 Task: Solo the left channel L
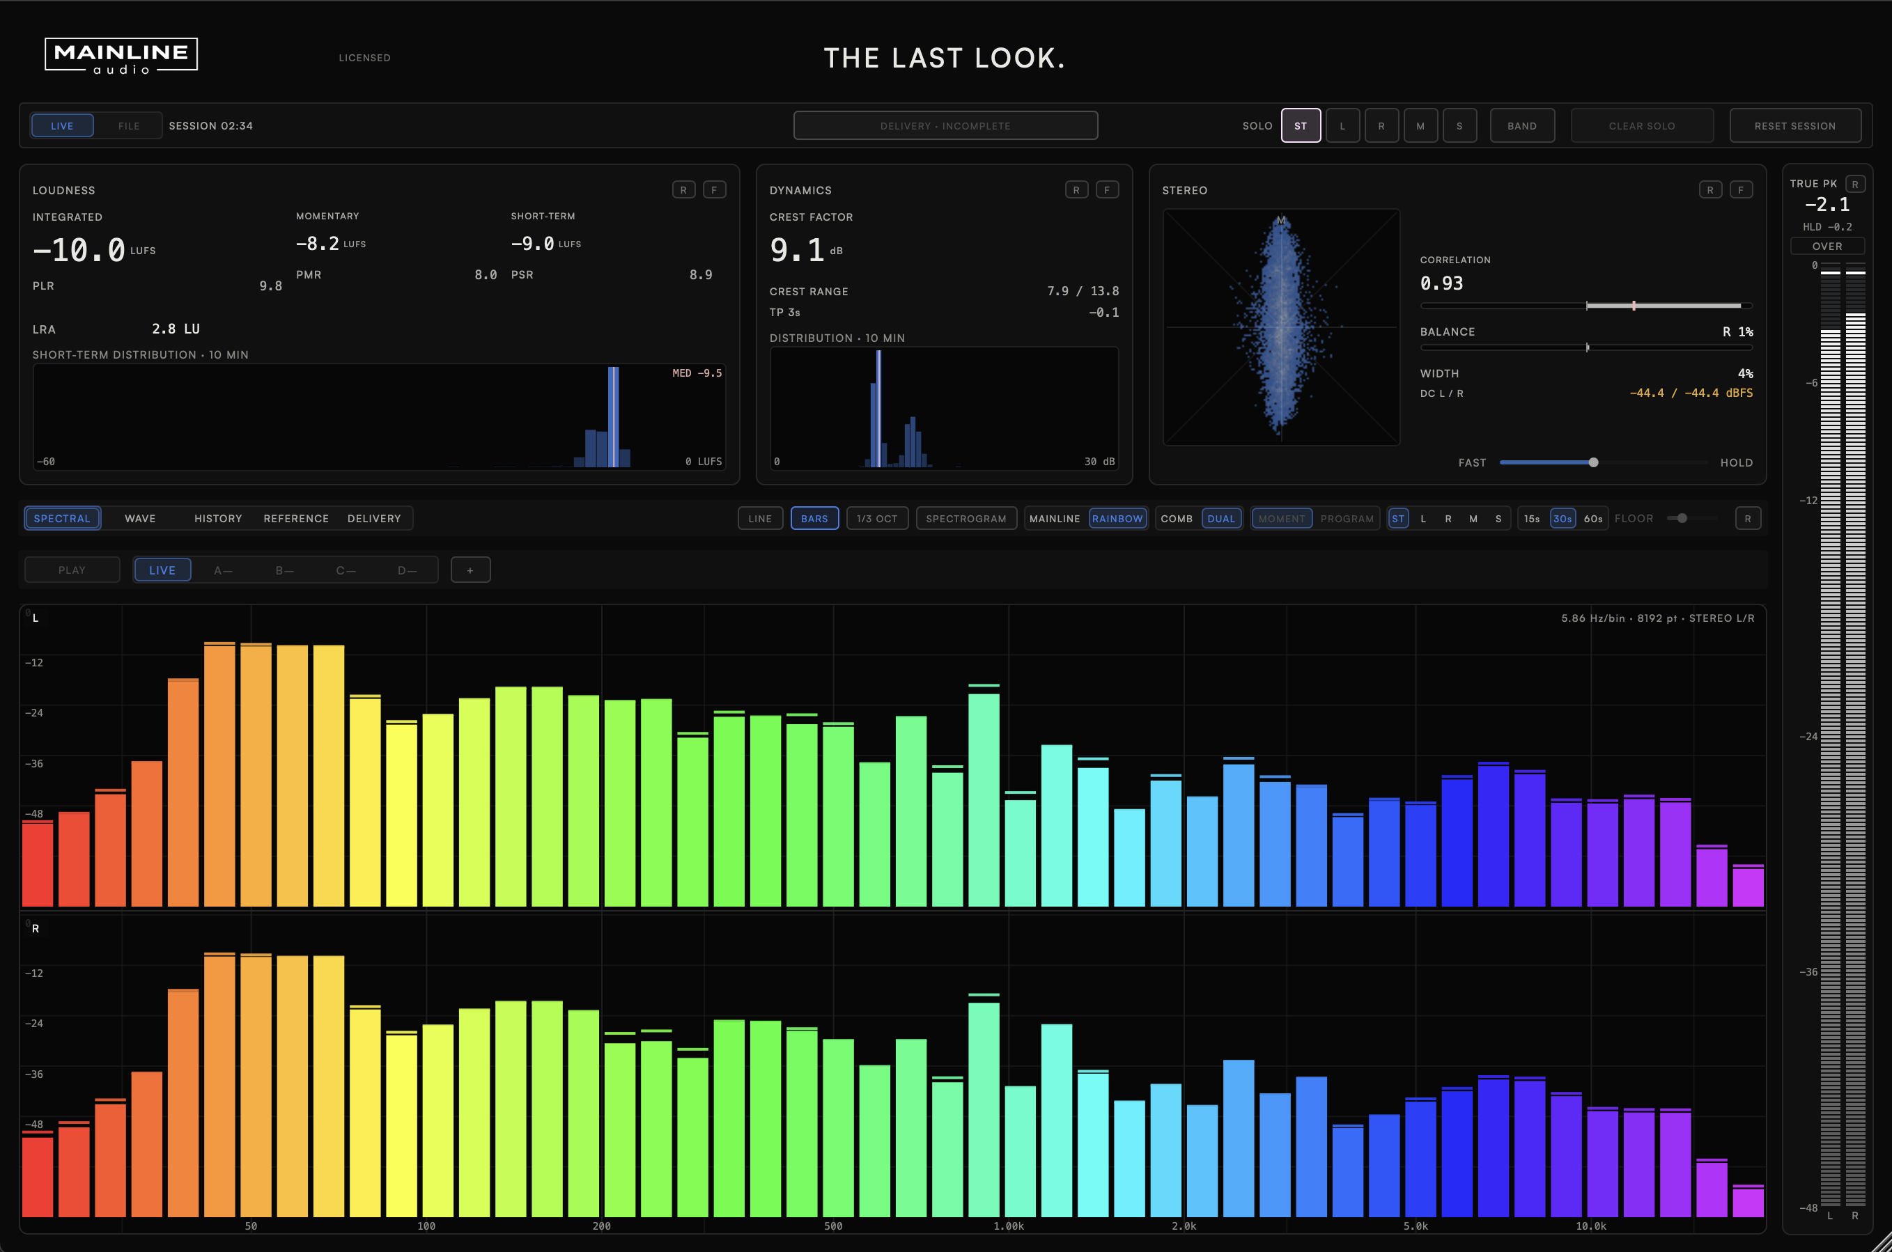(1342, 126)
